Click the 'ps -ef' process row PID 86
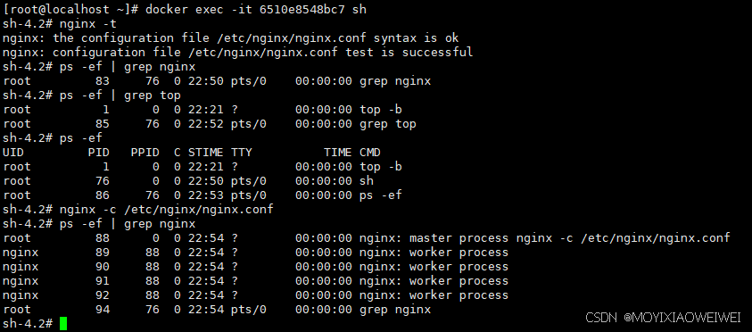The image size is (752, 332). pos(202,195)
